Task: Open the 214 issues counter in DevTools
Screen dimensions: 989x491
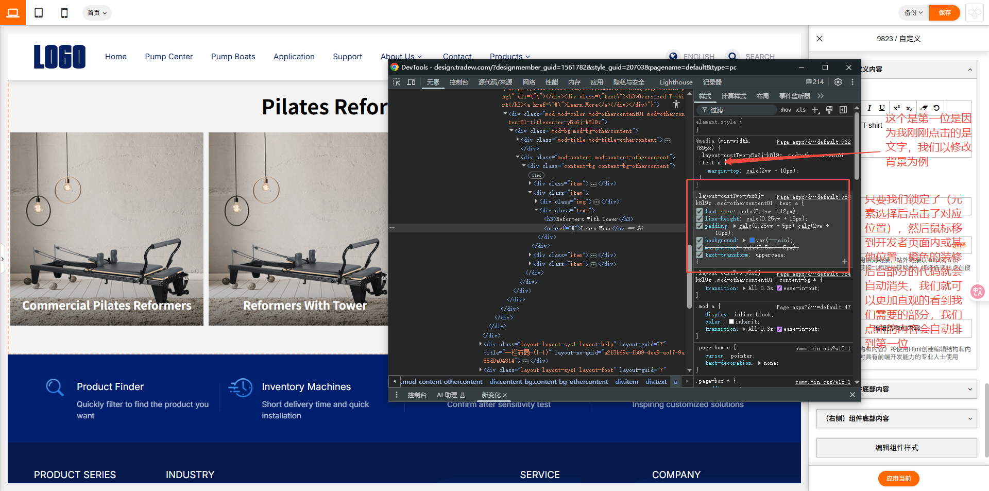Action: click(815, 82)
